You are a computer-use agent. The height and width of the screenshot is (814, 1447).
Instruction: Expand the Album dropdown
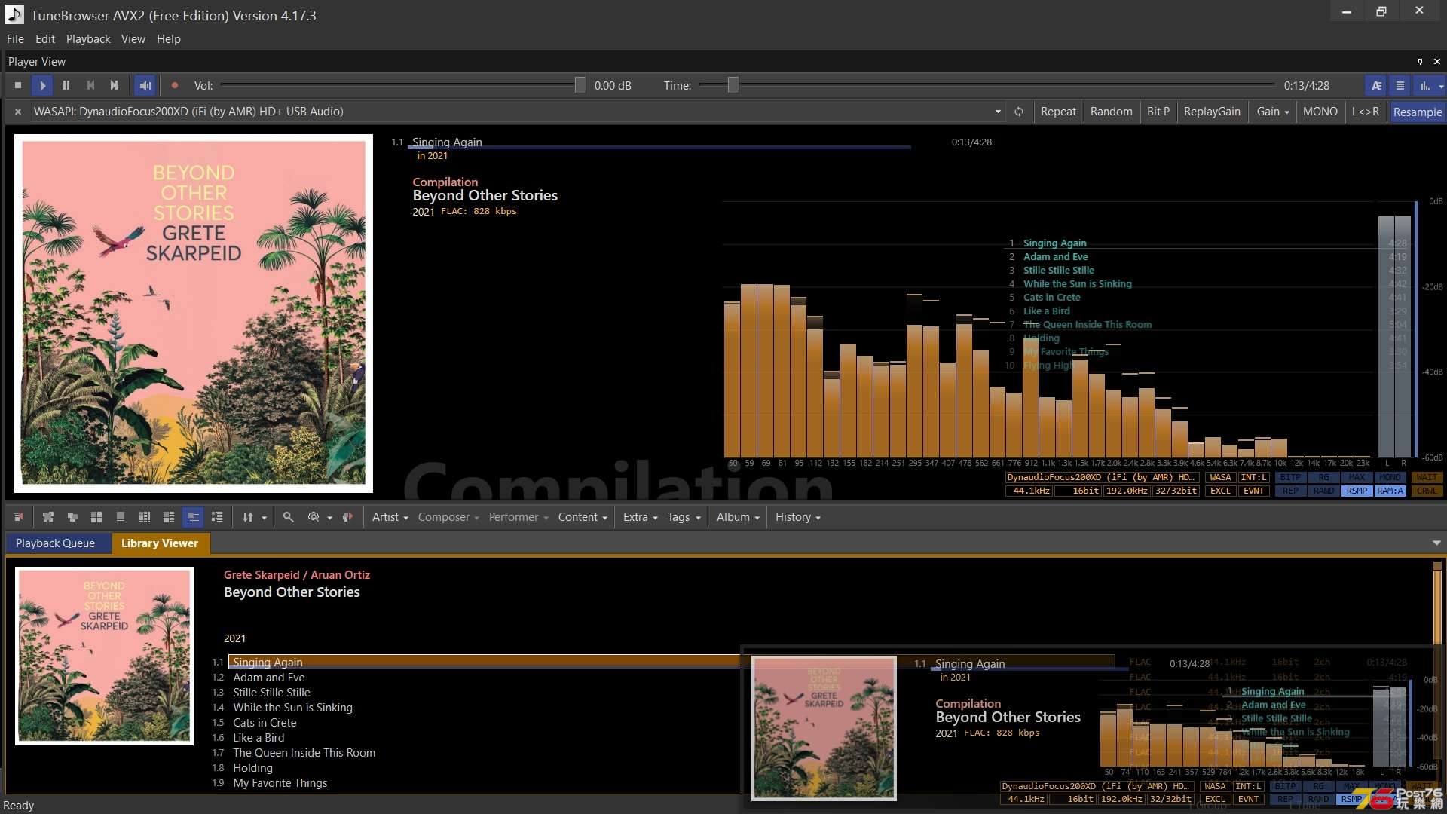coord(738,517)
